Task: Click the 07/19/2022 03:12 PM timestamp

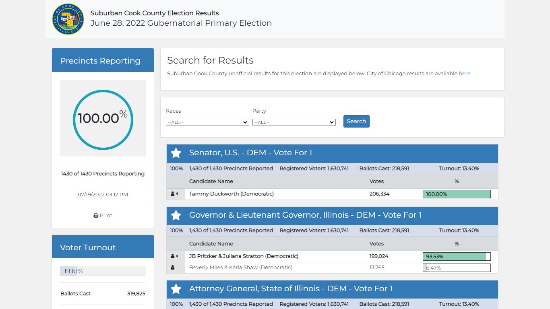Action: pyautogui.click(x=103, y=195)
